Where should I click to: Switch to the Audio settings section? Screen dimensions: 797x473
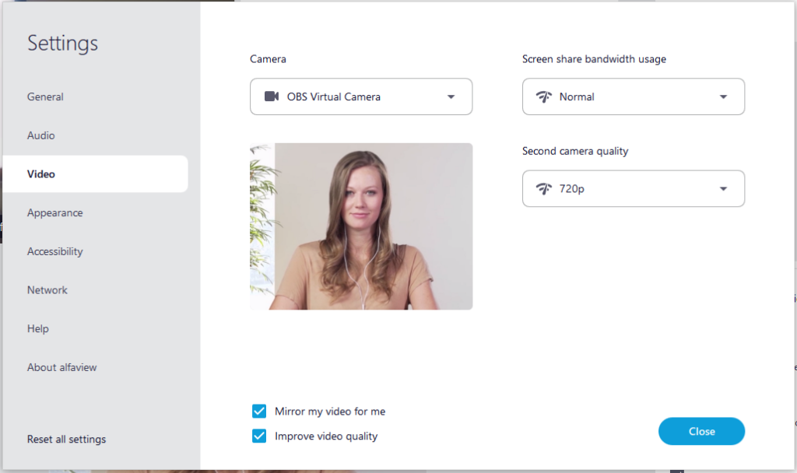(40, 135)
